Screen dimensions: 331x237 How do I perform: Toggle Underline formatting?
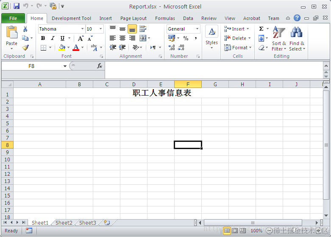62,38
